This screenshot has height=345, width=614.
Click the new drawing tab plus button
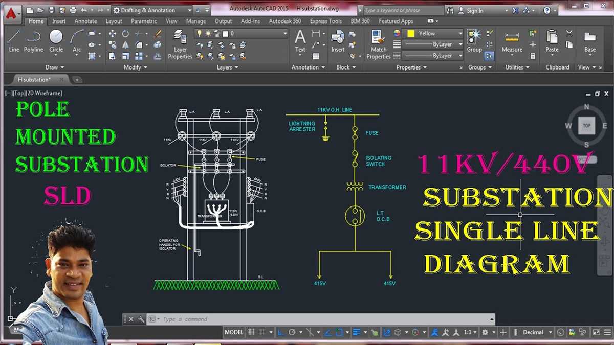tap(77, 80)
